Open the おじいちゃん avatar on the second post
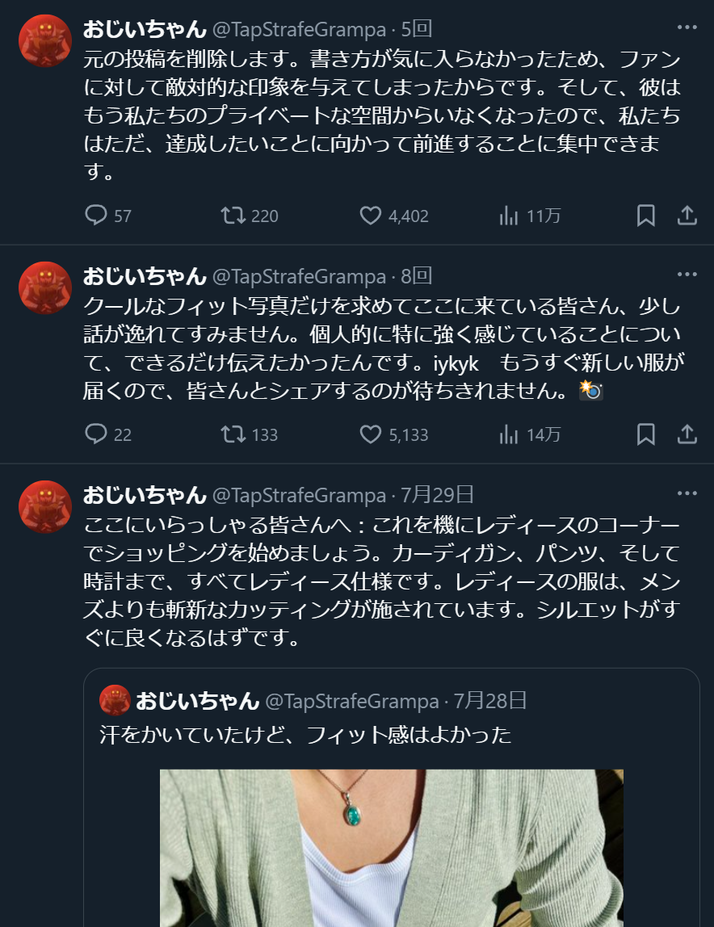 45,288
